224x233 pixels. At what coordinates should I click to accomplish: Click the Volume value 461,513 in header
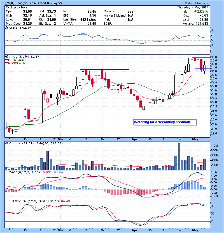202,24
